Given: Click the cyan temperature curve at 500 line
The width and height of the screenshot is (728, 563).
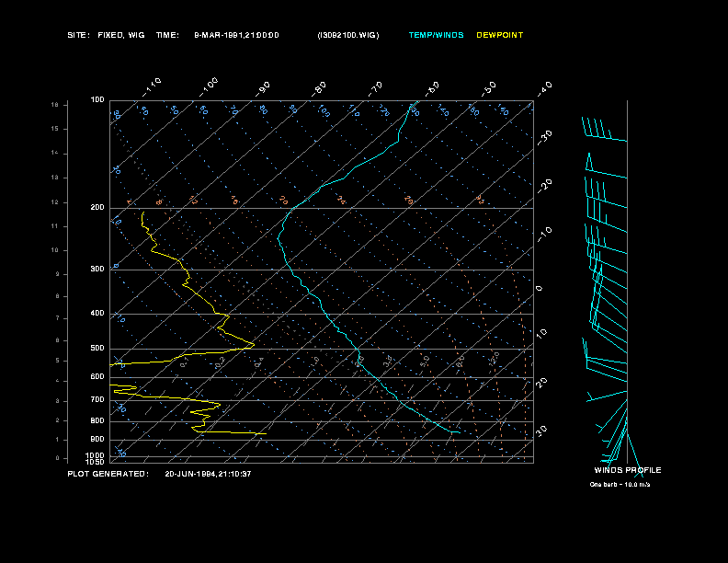Looking at the screenshot, I should click(358, 349).
